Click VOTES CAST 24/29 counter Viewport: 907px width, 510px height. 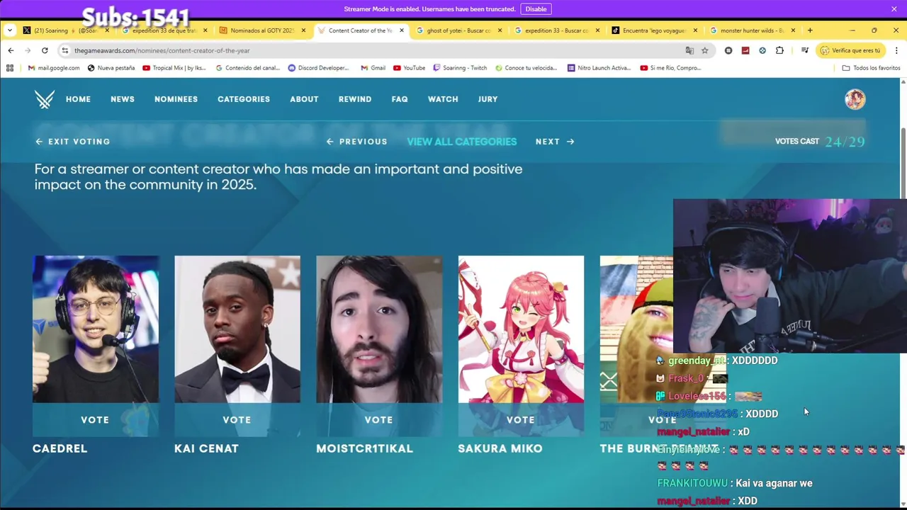click(820, 142)
